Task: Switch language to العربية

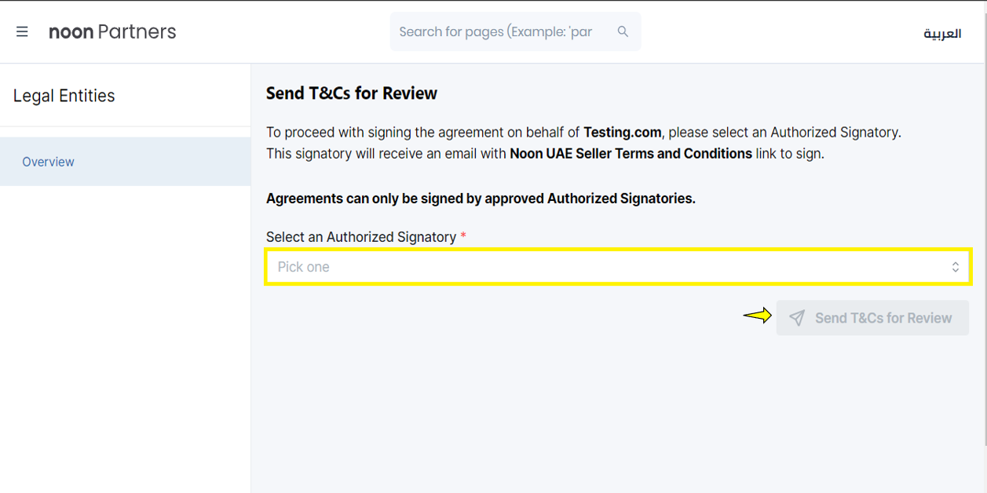Action: (x=942, y=34)
